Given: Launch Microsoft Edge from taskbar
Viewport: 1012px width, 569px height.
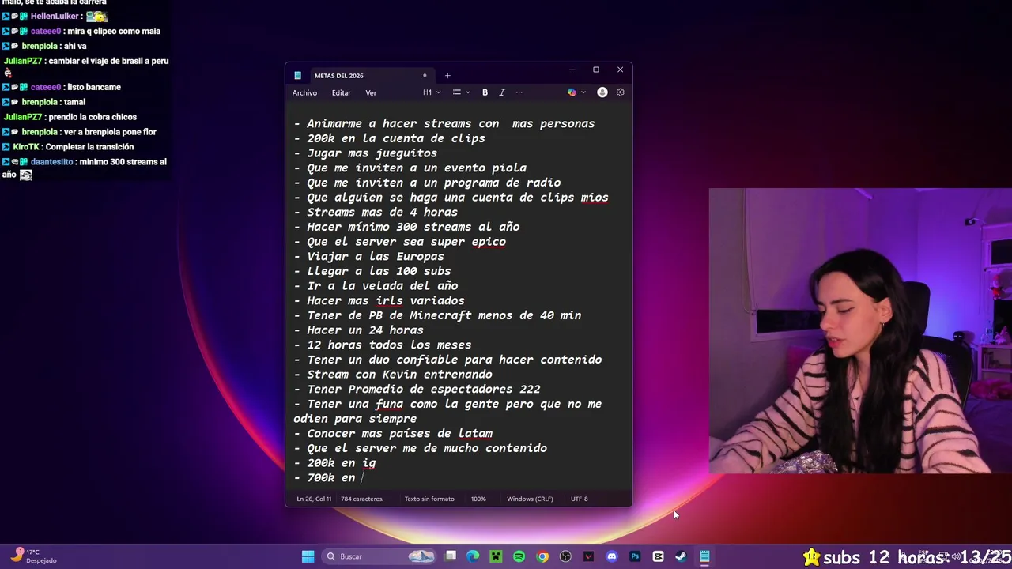Looking at the screenshot, I should (473, 556).
